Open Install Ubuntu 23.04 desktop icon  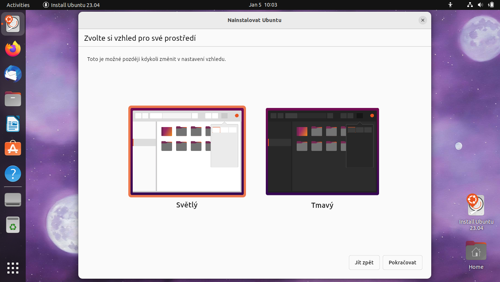tap(476, 212)
